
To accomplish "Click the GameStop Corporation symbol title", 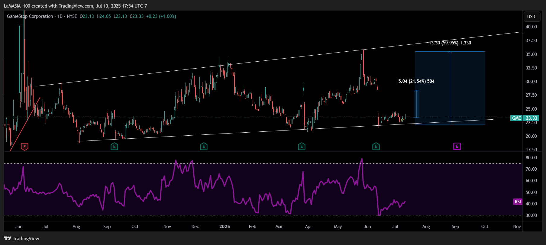I will pos(30,16).
